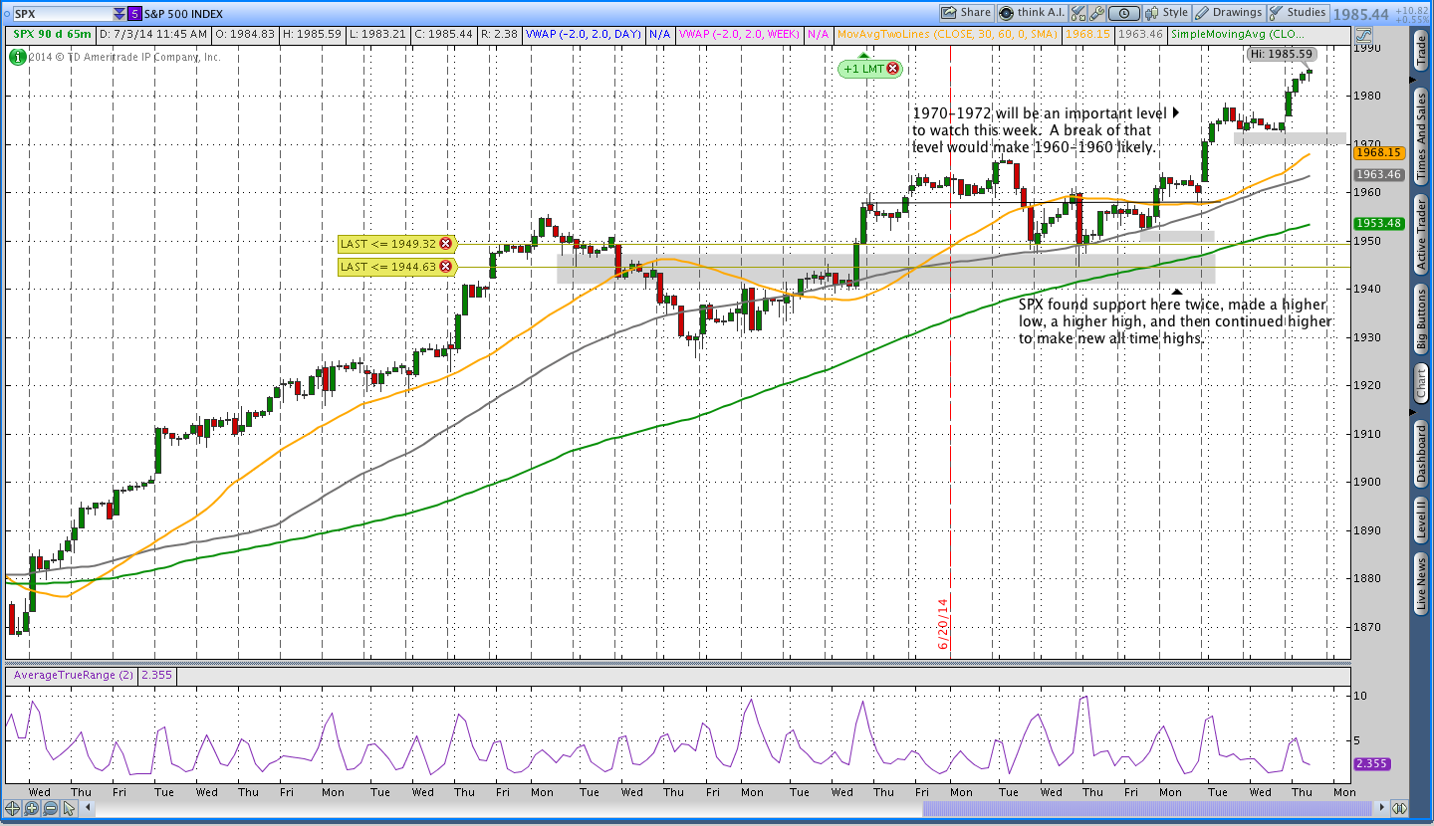Open chart settings wrench icon

point(1097,13)
